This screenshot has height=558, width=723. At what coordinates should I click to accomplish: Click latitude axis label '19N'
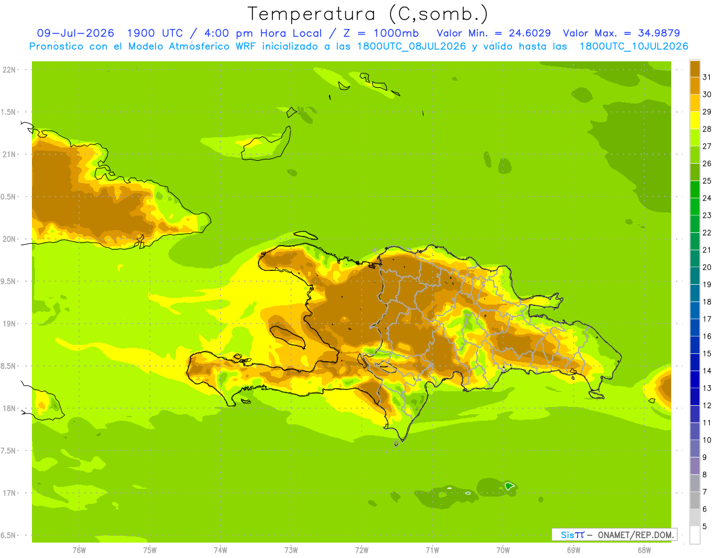[8, 324]
